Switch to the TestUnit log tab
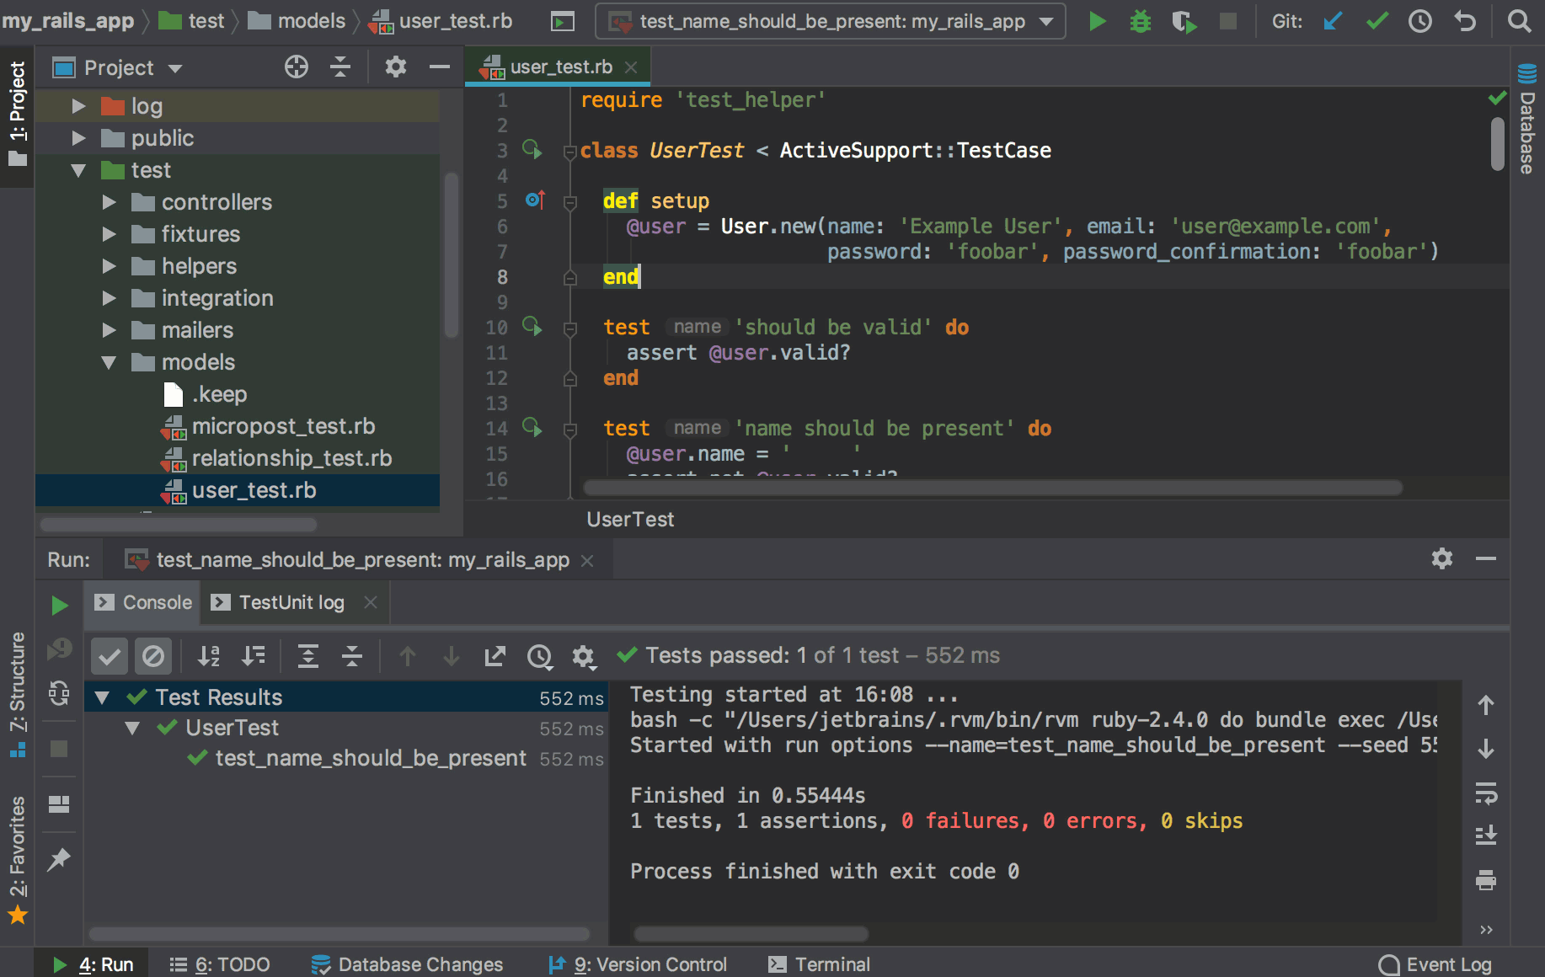 tap(291, 602)
